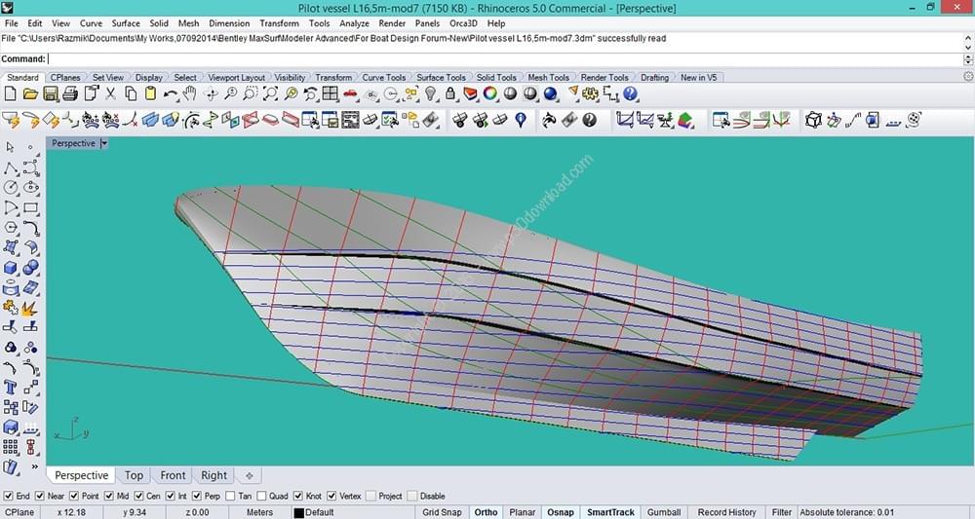This screenshot has width=975, height=519.
Task: Click the Explode icon in left sidebar
Action: pyautogui.click(x=30, y=308)
